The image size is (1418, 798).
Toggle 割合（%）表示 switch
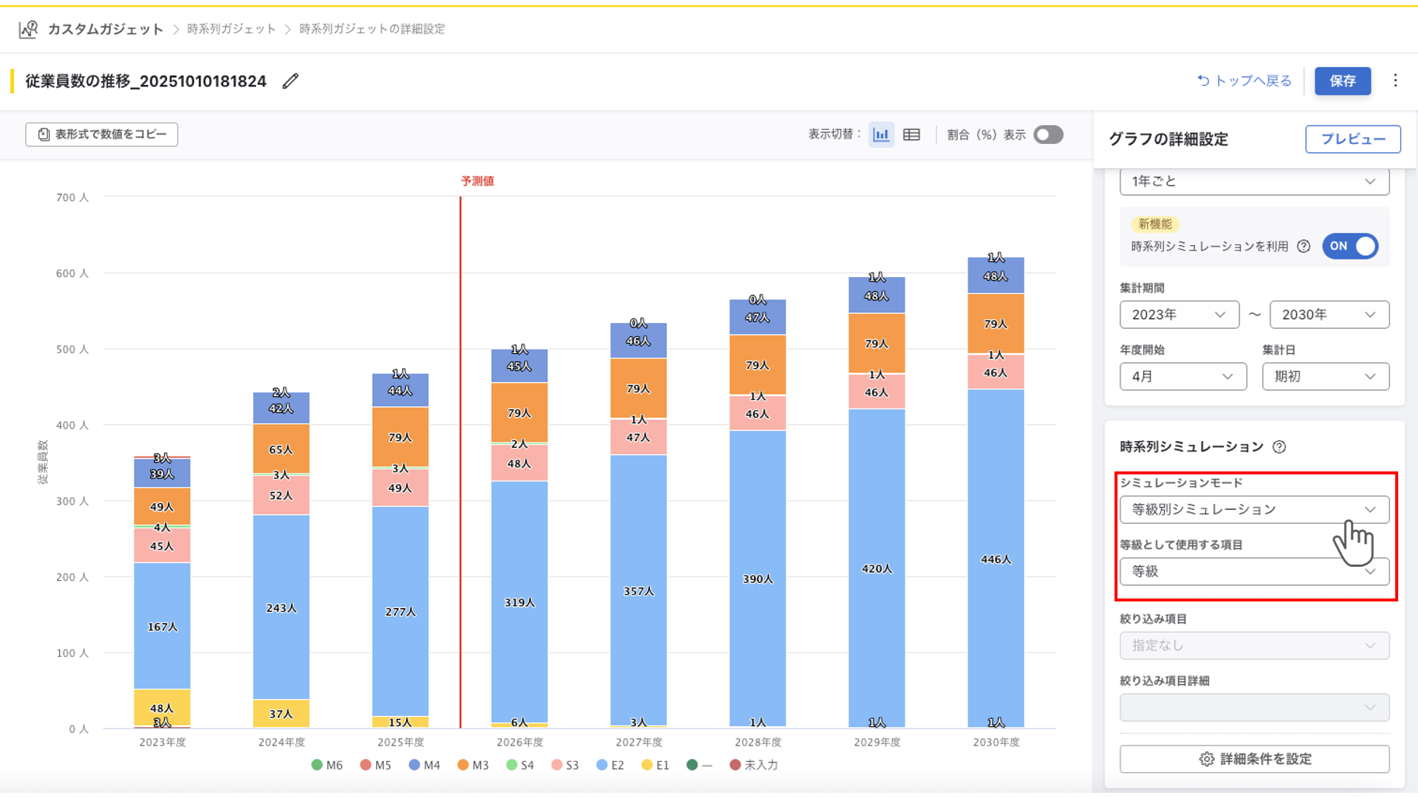(1047, 134)
